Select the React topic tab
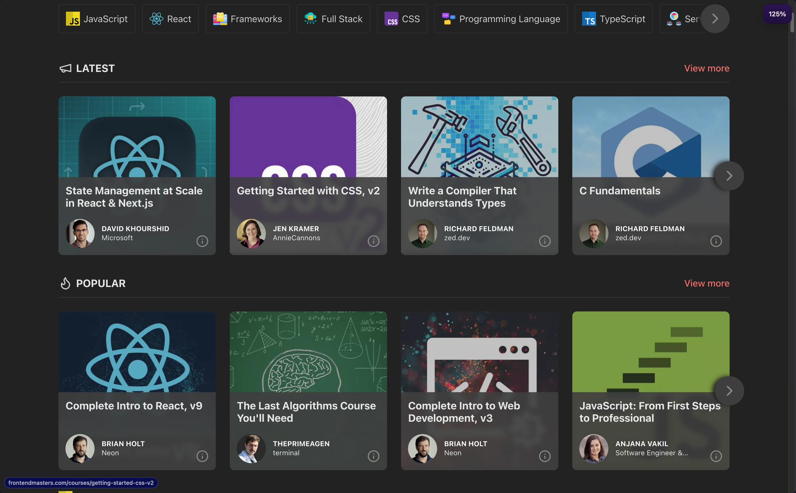 (170, 19)
